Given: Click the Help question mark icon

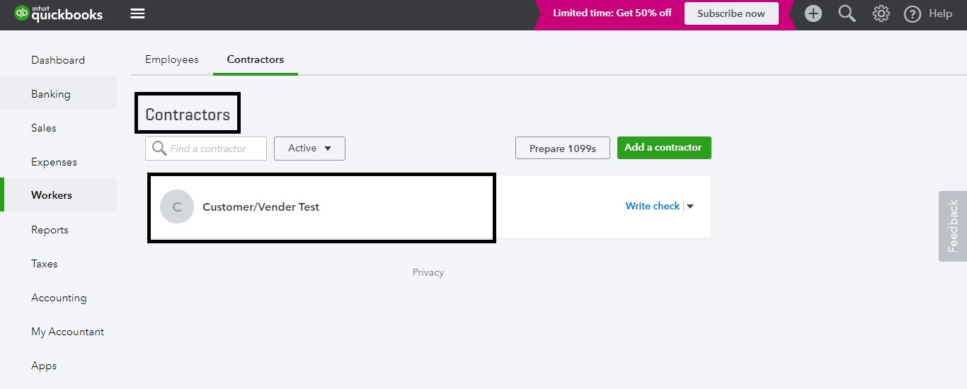Looking at the screenshot, I should pos(912,14).
